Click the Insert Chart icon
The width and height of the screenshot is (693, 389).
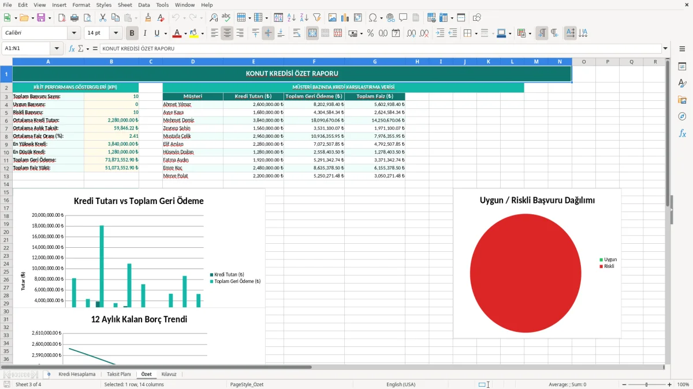(345, 18)
